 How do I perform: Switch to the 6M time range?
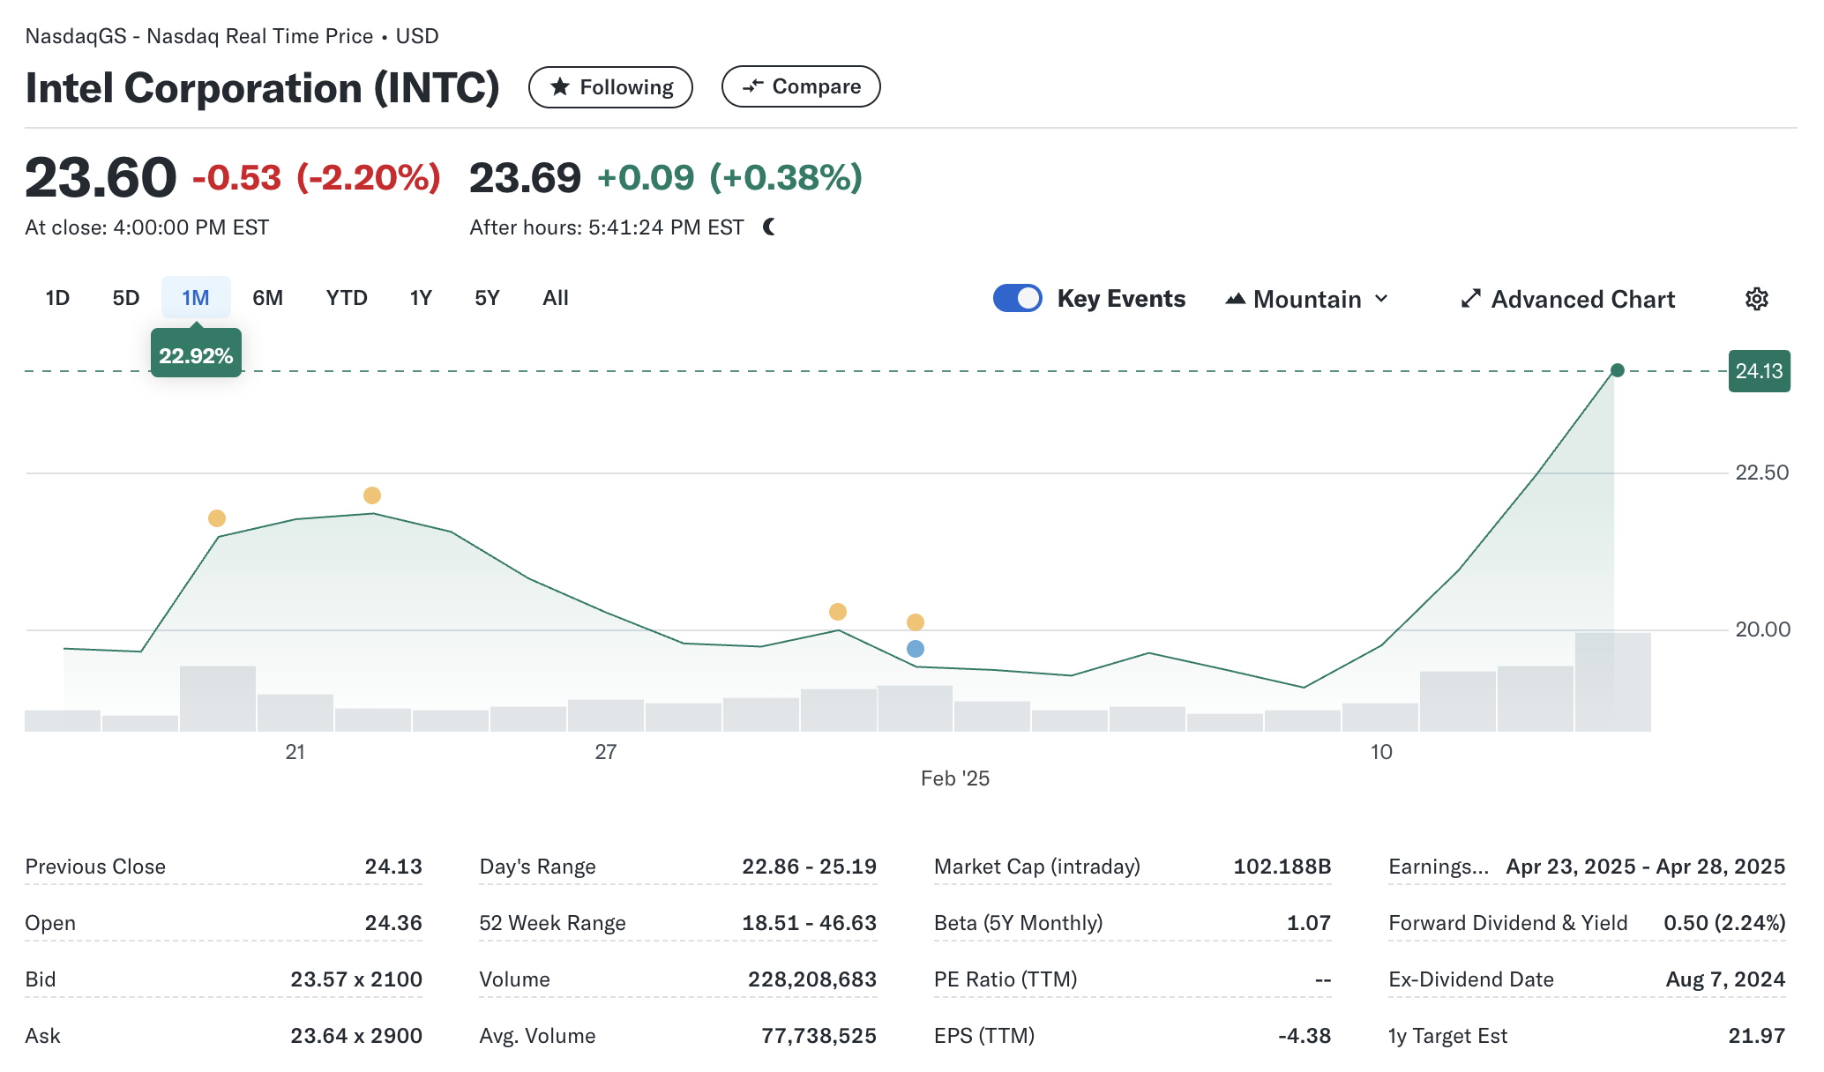click(267, 298)
